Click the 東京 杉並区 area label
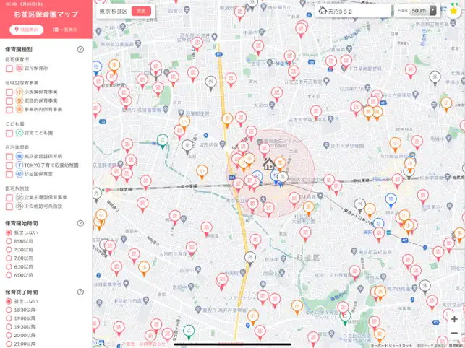This screenshot has height=348, width=465. point(114,12)
